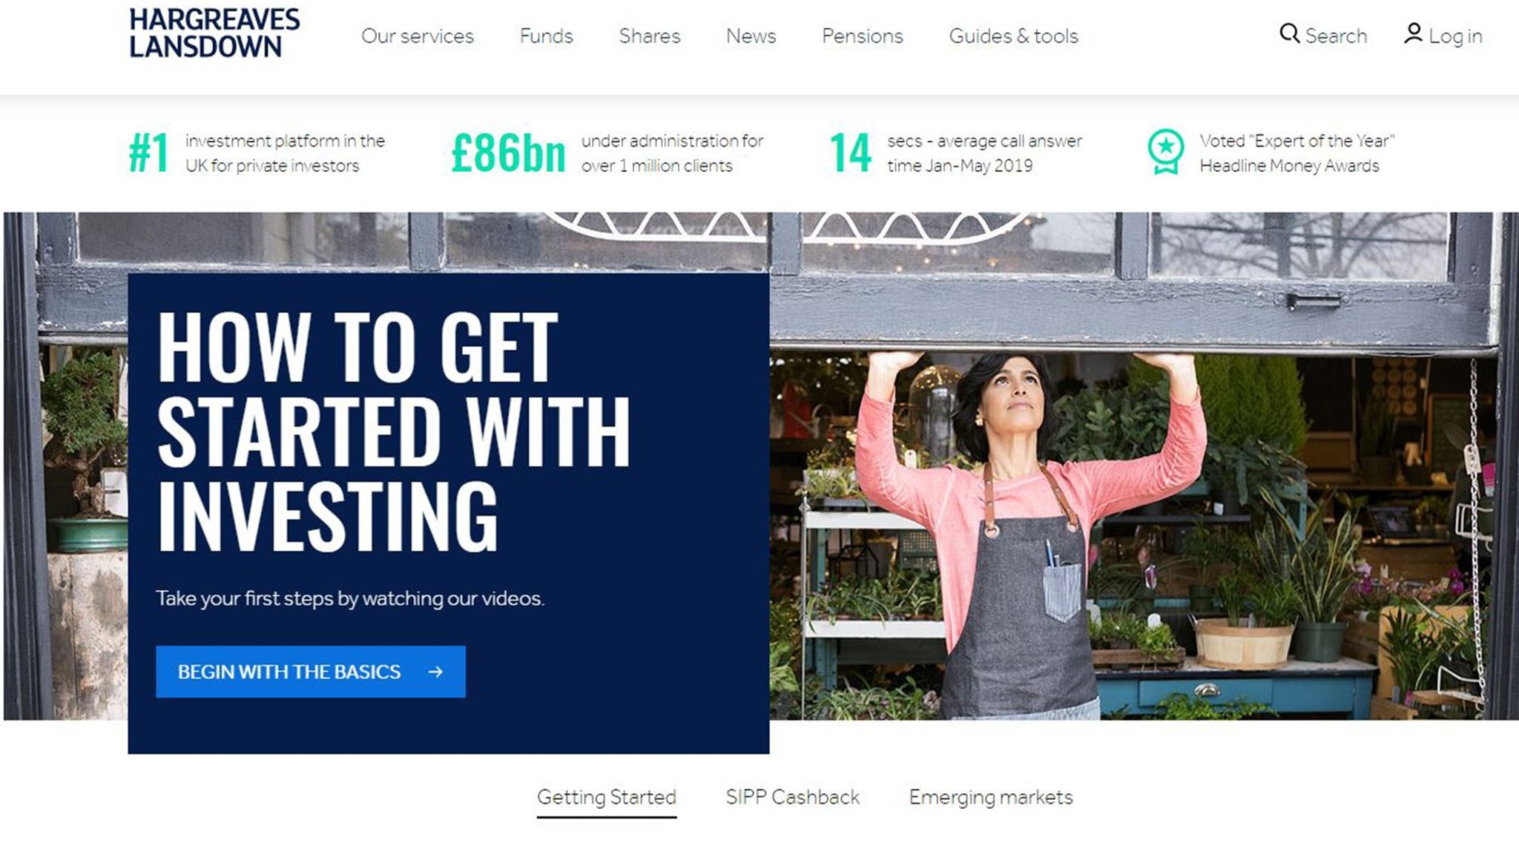The image size is (1519, 854).
Task: Open the Guides & tools menu
Action: 1013,36
